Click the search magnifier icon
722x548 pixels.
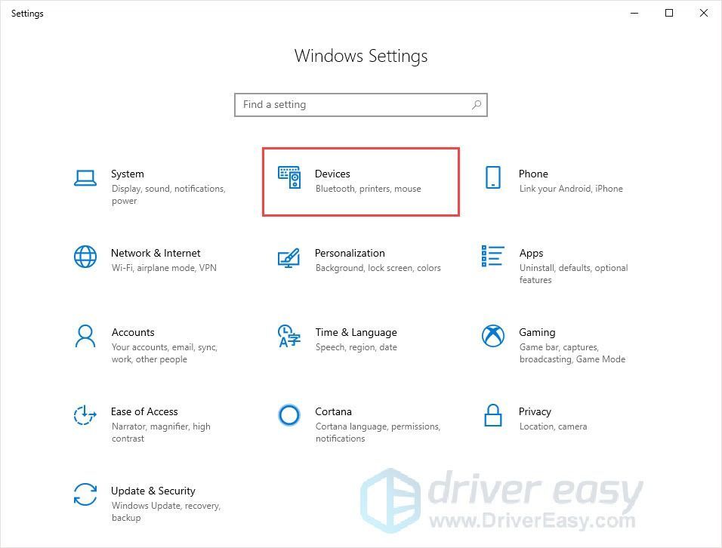[x=477, y=105]
